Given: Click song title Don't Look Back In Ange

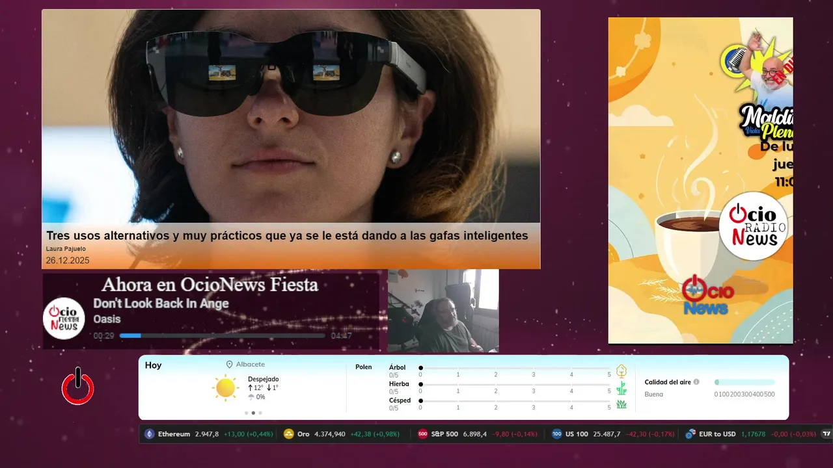Looking at the screenshot, I should tap(161, 304).
